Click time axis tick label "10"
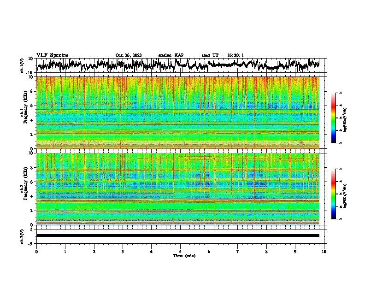 pyautogui.click(x=324, y=252)
